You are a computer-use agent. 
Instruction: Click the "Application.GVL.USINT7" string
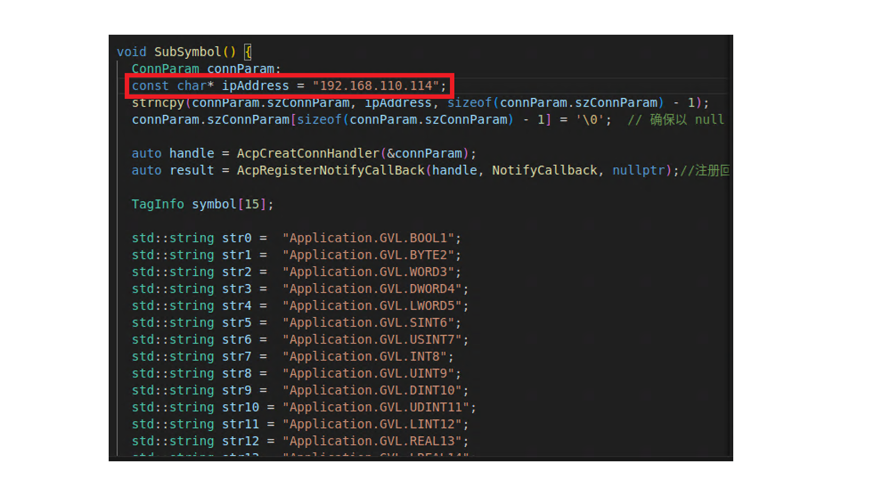point(372,340)
